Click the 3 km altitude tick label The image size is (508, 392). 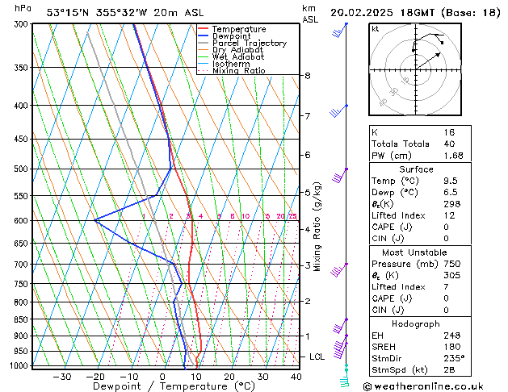click(x=308, y=265)
